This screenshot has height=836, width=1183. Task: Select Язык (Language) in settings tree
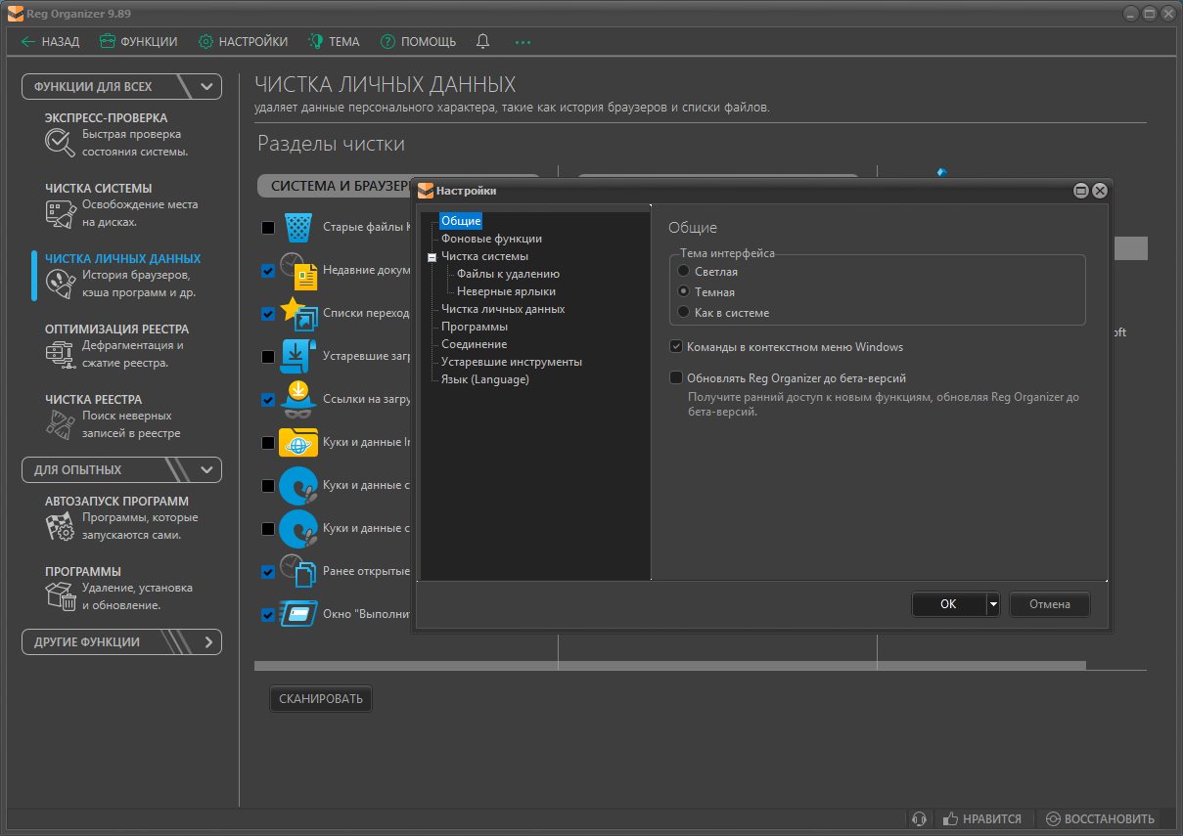484,379
